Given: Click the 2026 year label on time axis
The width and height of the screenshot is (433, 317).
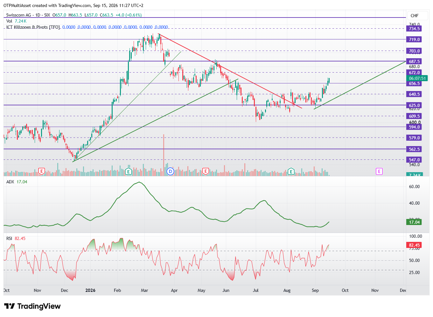Looking at the screenshot, I should tap(90, 290).
